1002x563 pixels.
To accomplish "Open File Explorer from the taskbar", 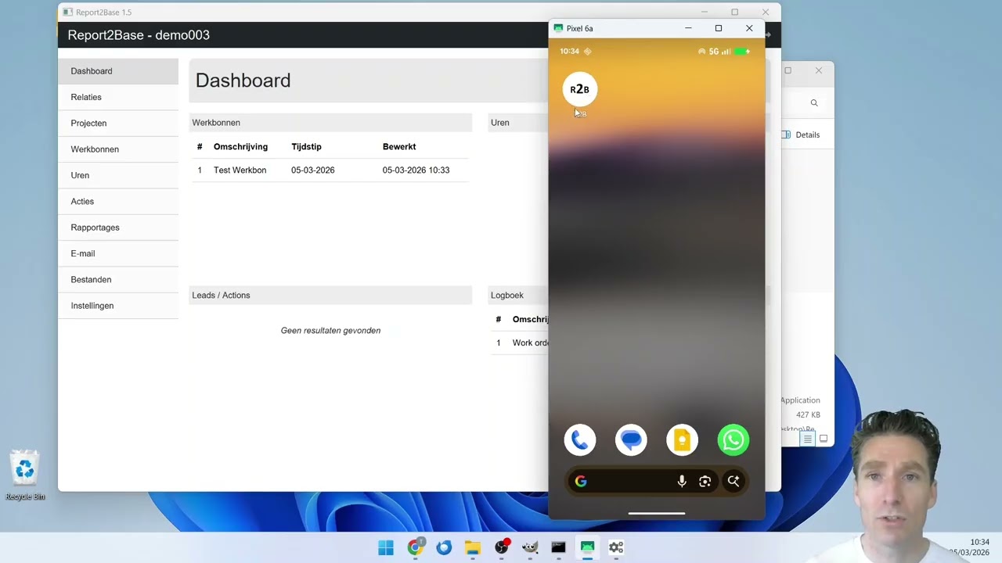I will click(x=473, y=547).
